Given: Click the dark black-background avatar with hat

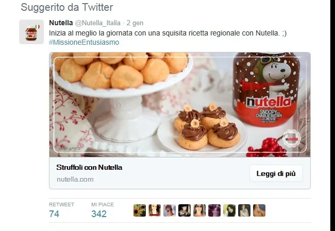Looking at the screenshot, I should (185, 210).
